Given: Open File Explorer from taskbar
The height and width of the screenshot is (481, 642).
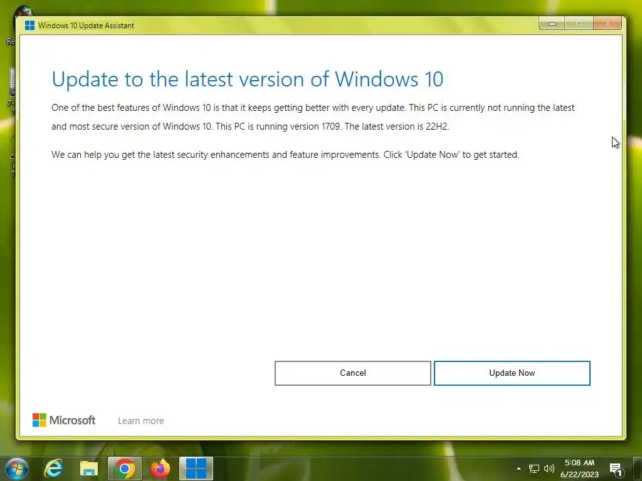Looking at the screenshot, I should point(89,469).
